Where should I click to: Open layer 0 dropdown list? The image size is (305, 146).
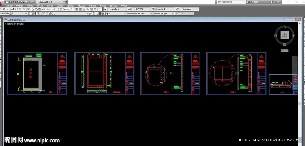pyautogui.click(x=64, y=14)
